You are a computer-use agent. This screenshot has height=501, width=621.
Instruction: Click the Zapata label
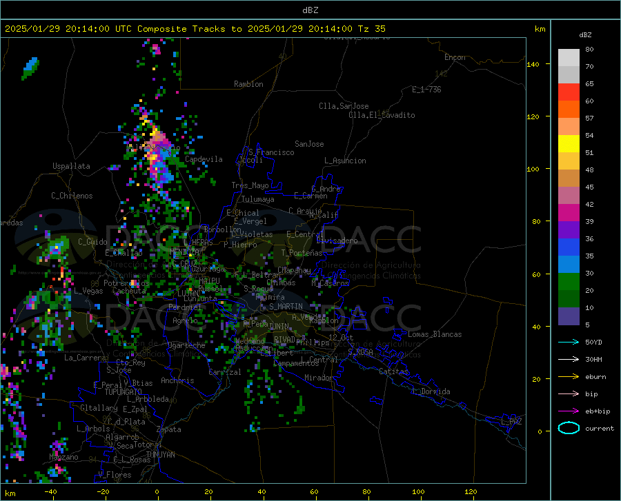pos(169,429)
